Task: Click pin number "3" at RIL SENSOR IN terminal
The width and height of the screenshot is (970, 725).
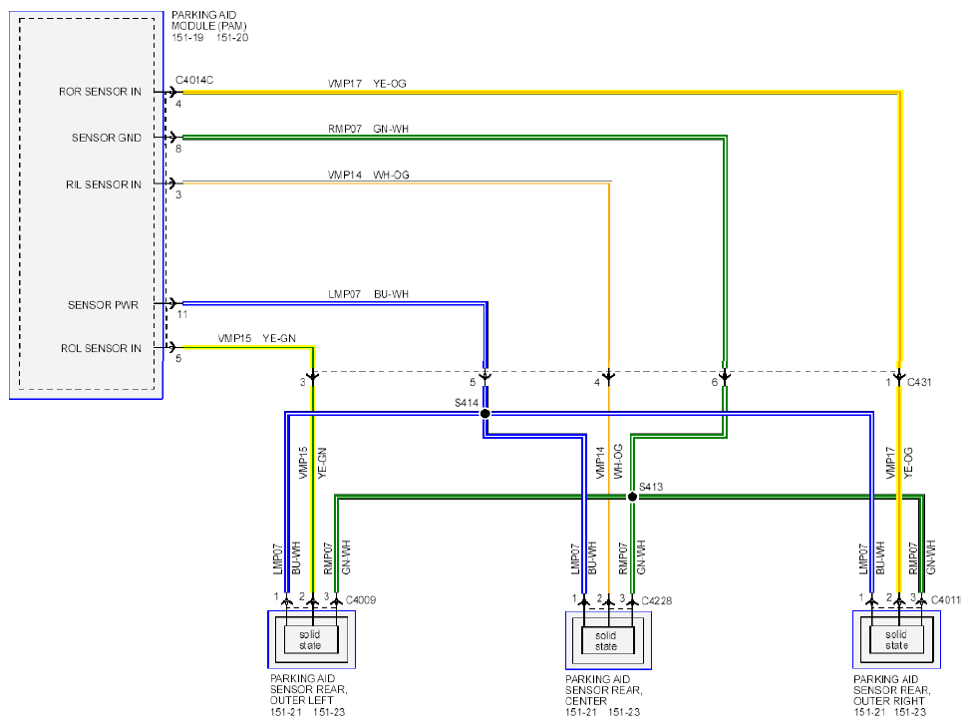Action: tap(178, 194)
